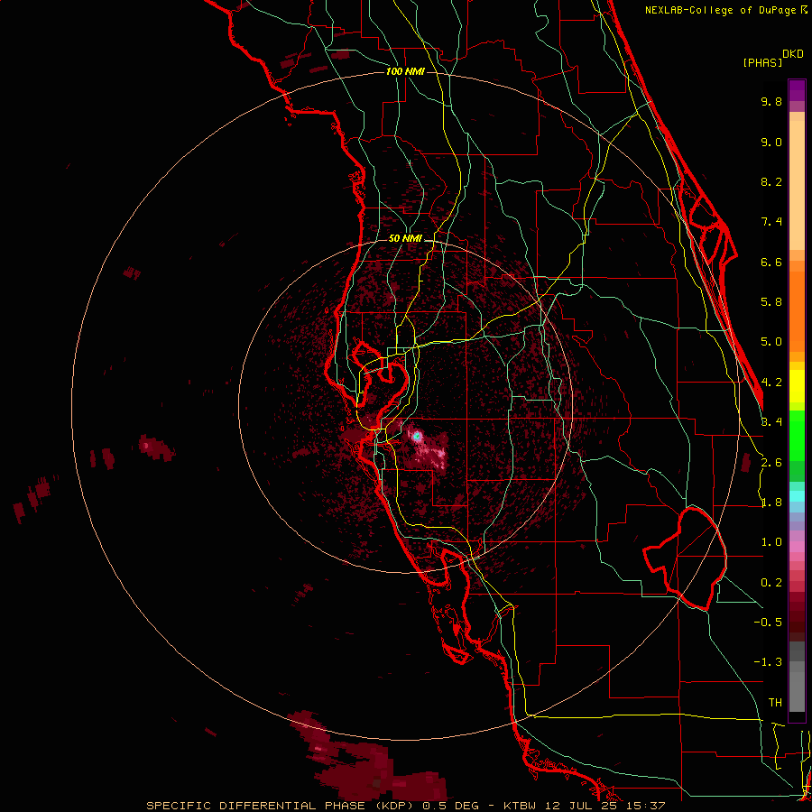Screen dimensions: 812x812
Task: Select the 6.6 color scale value
Action: point(771,262)
